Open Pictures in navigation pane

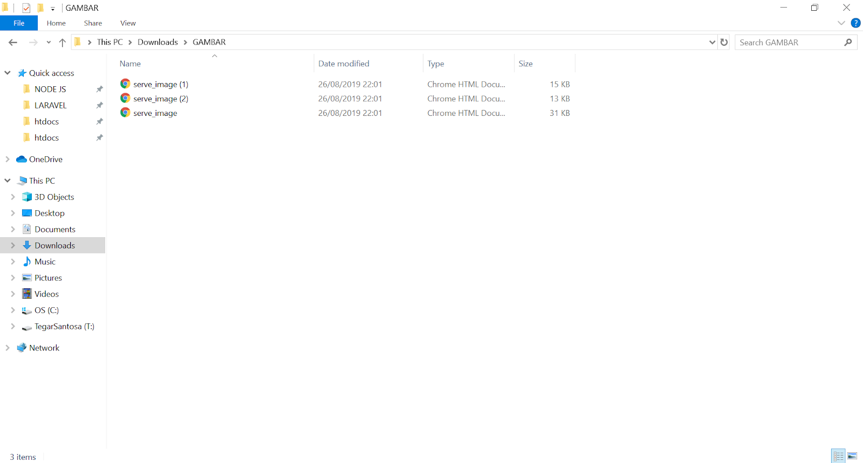tap(48, 278)
